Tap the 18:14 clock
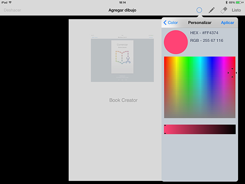Viewport: 245px width, 184px height. point(122,2)
